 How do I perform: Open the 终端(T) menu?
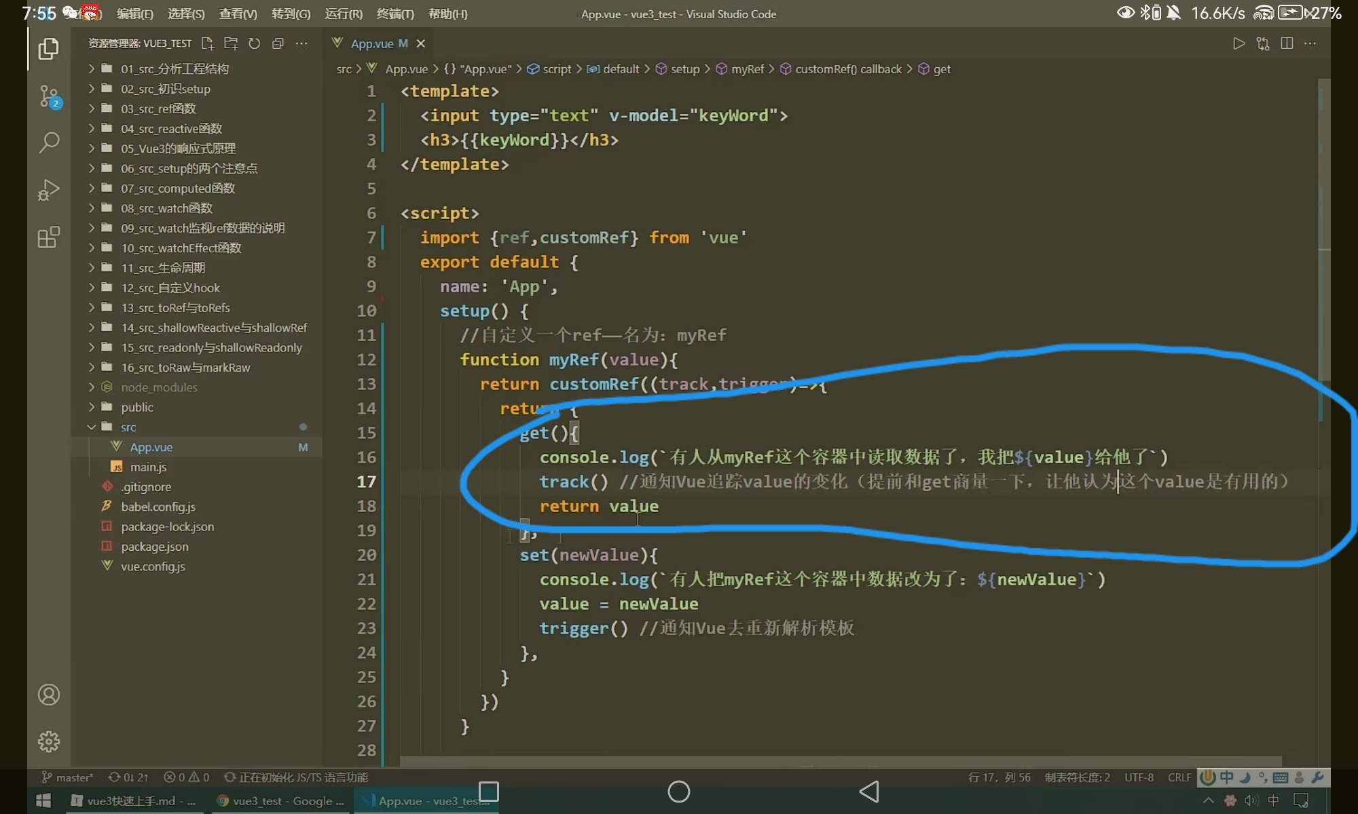395,14
